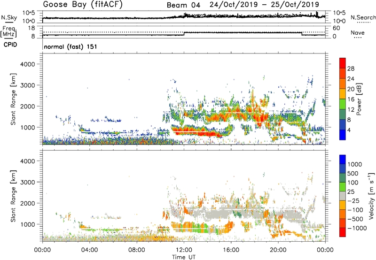This screenshot has height=260, width=376.
Task: Click 'Slant Range [km]' label of power panel
Action: (14, 99)
